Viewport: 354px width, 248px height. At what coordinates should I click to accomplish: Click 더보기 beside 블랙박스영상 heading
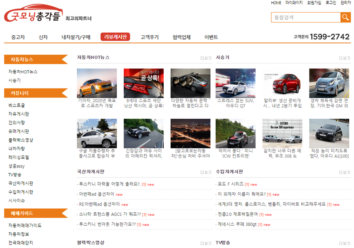206,243
